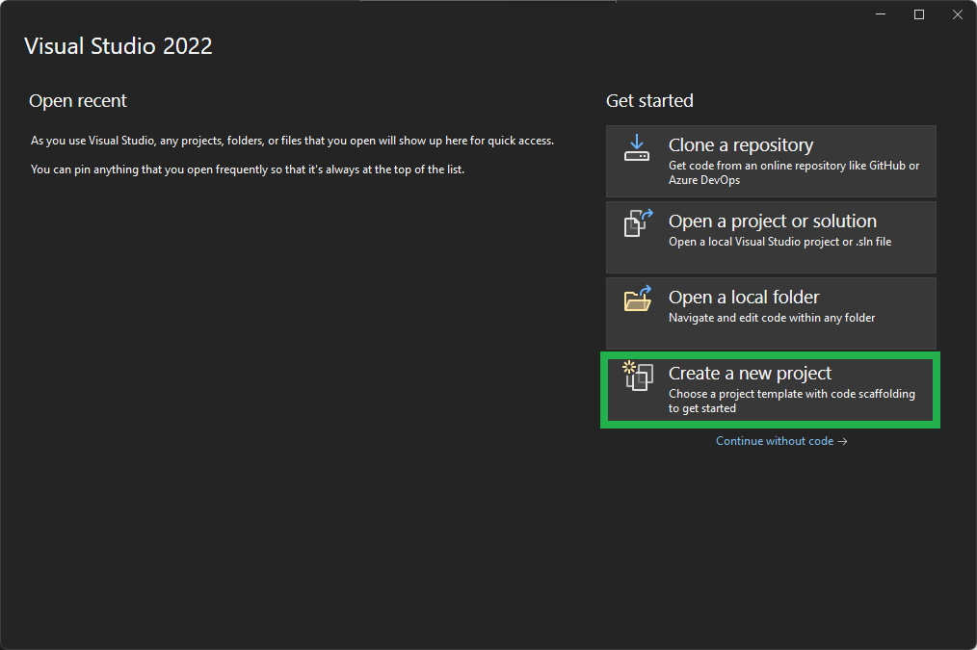Select the Clone a repository option
The image size is (977, 650).
(771, 160)
